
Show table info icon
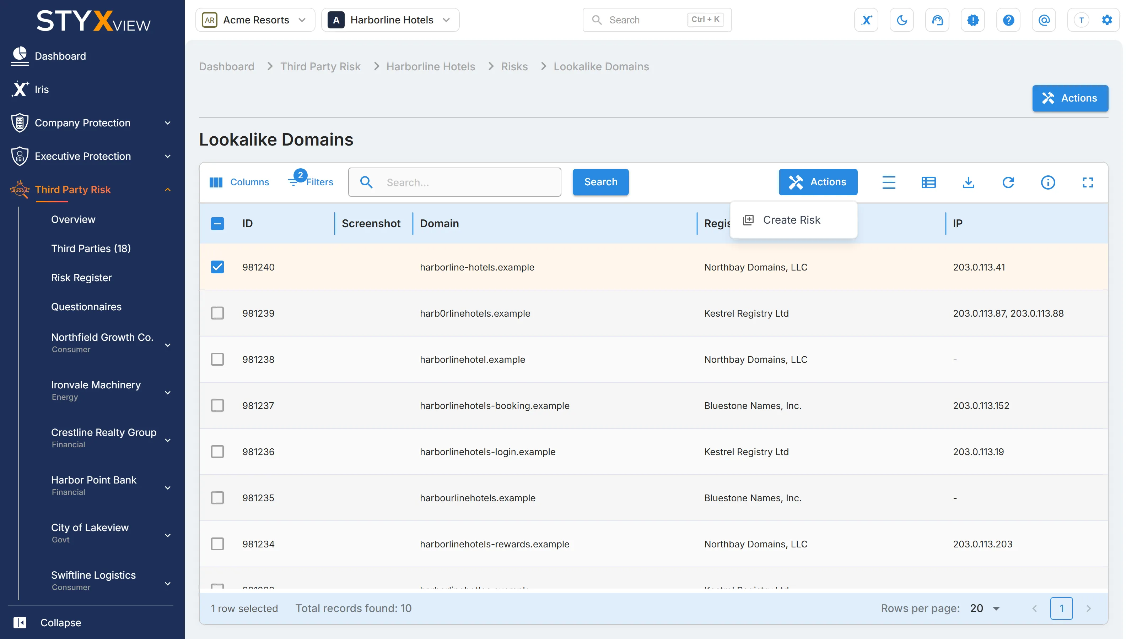1048,182
